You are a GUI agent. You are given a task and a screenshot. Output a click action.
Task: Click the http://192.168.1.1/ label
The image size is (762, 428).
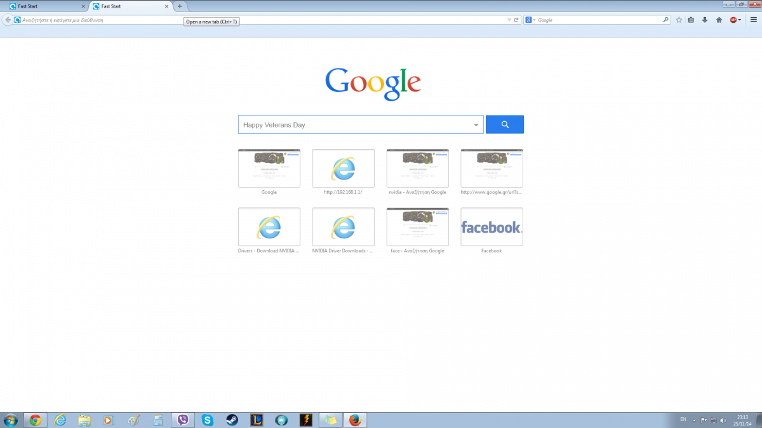(x=343, y=192)
